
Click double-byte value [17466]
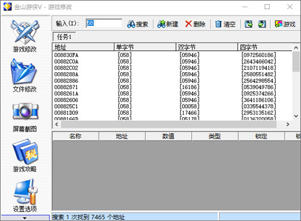(190, 113)
